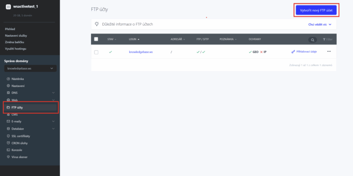Open the knowledgebase.ws domain dropdown

click(30, 68)
